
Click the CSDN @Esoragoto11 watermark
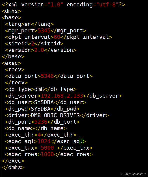[134, 174]
